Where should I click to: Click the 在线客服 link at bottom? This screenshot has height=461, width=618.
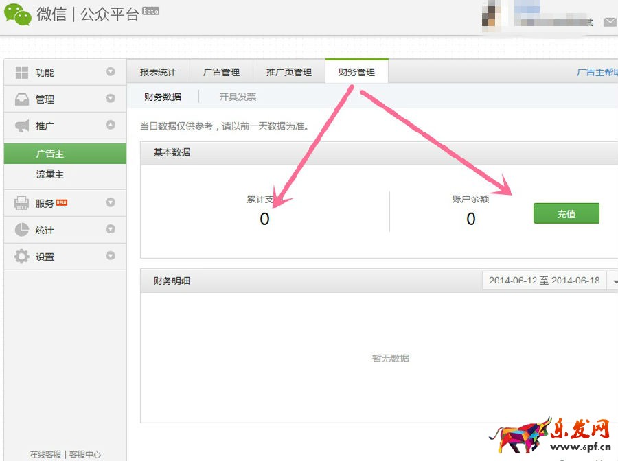pos(45,454)
